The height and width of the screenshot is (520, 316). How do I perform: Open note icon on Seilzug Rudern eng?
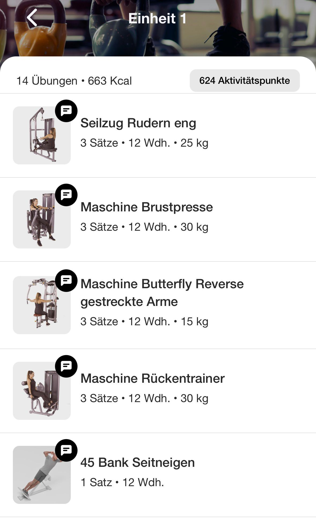pos(66,111)
